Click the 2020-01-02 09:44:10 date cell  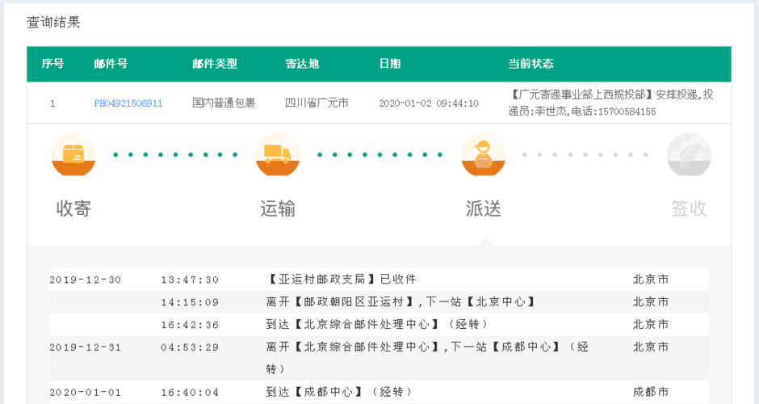point(429,103)
